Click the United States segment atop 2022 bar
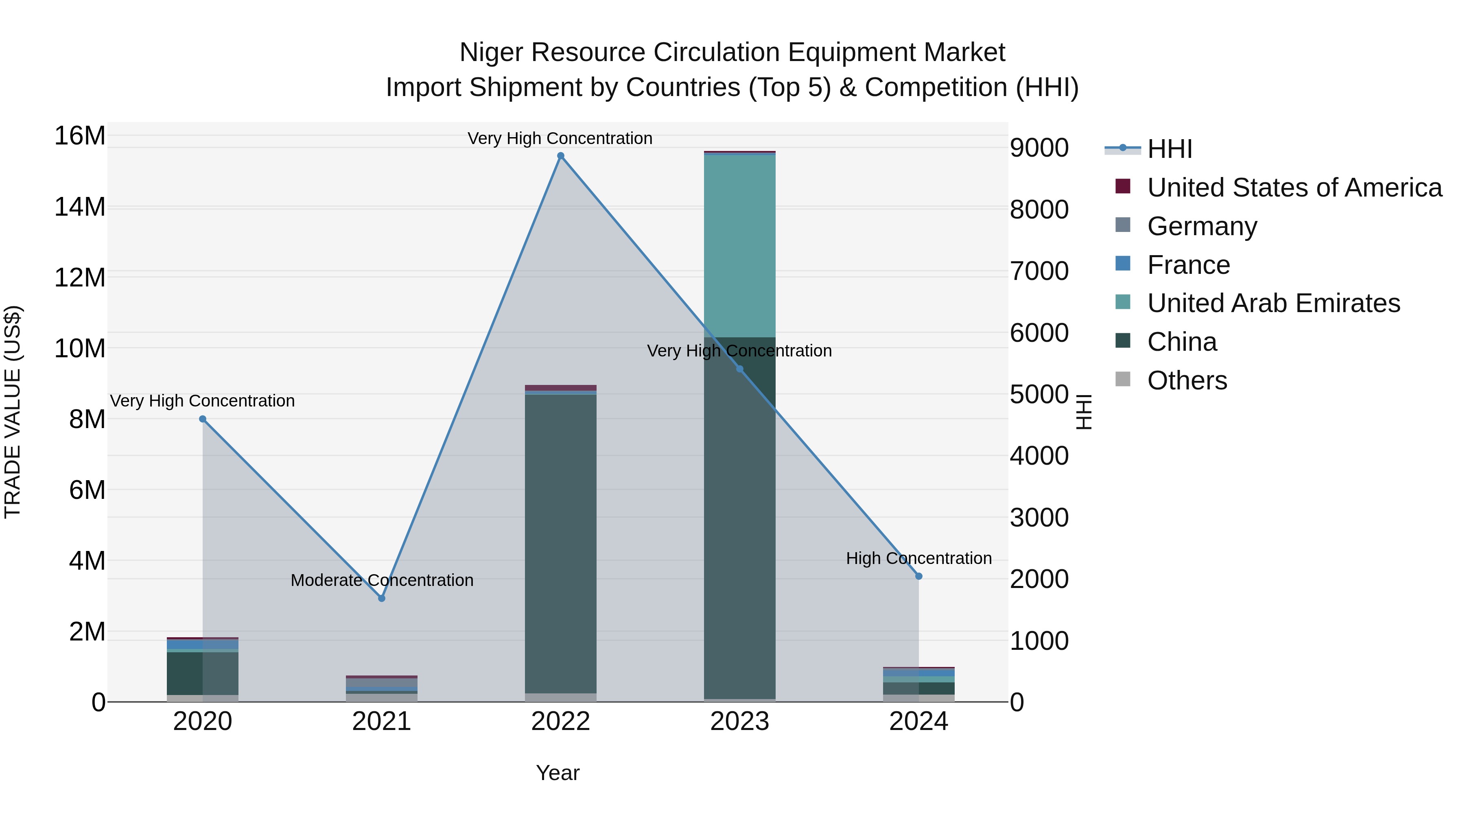Screen dimensions: 1465x824 [561, 388]
